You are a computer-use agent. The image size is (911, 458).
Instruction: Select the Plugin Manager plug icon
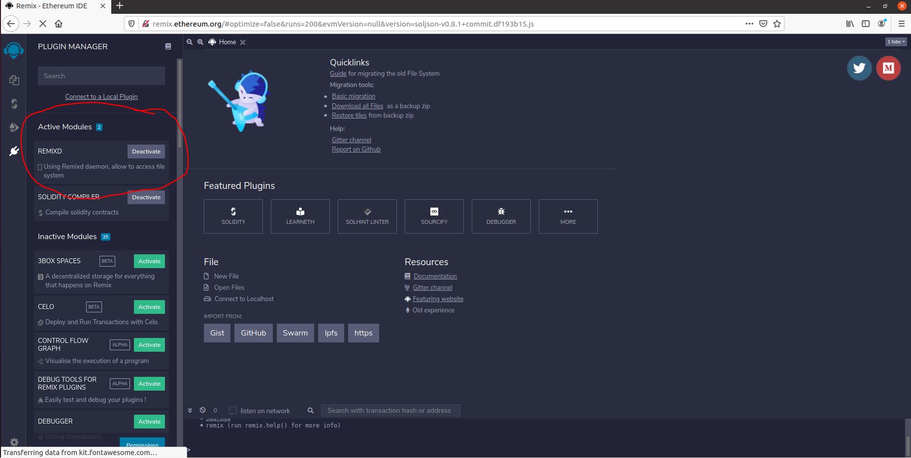coord(14,151)
